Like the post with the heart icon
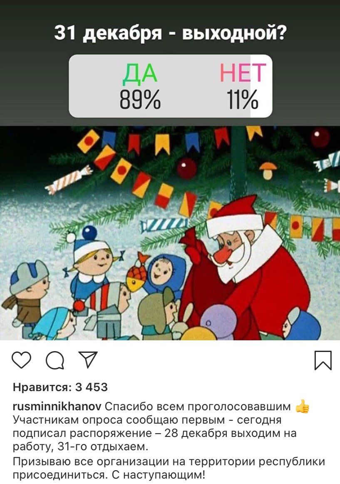The image size is (340, 484). coord(21,360)
